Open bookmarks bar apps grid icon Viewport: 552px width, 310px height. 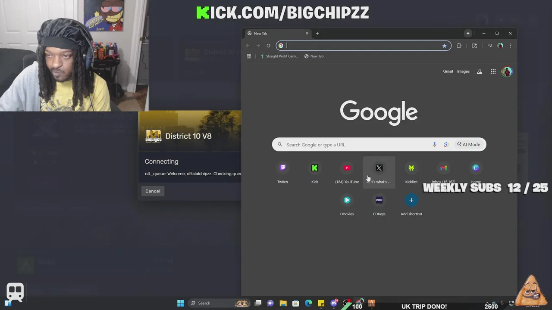(x=249, y=56)
